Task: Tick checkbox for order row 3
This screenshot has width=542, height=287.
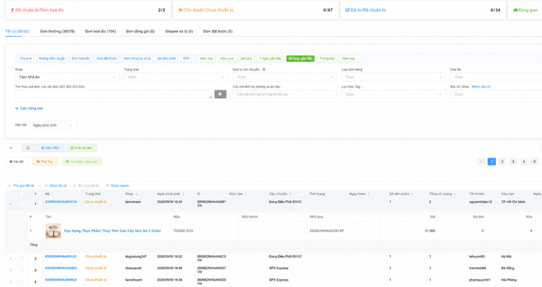Action: 22,270
